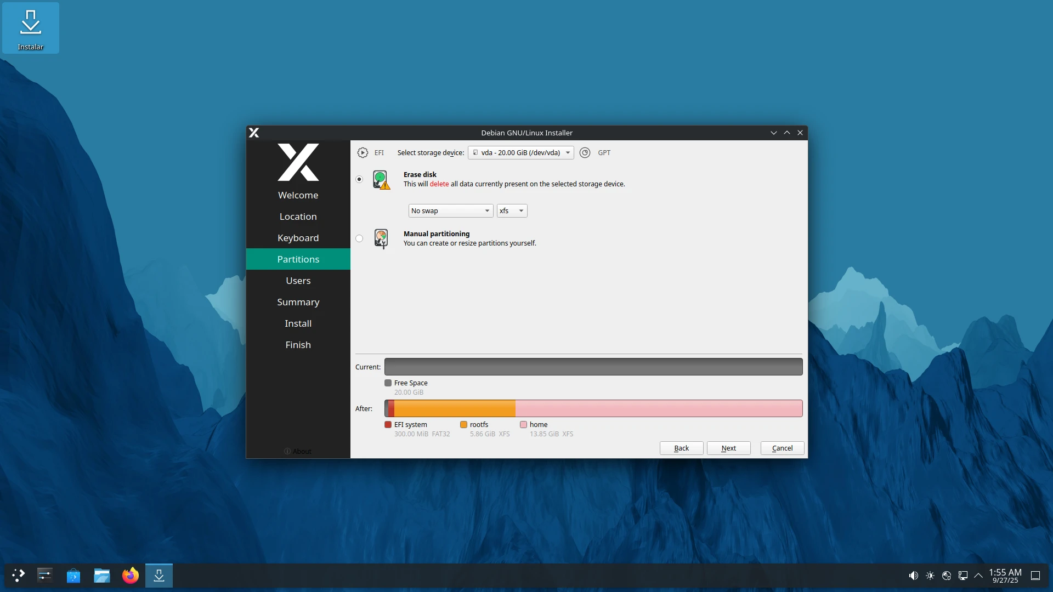The image size is (1053, 592).
Task: Click the orange rootfs partition segment
Action: (455, 408)
